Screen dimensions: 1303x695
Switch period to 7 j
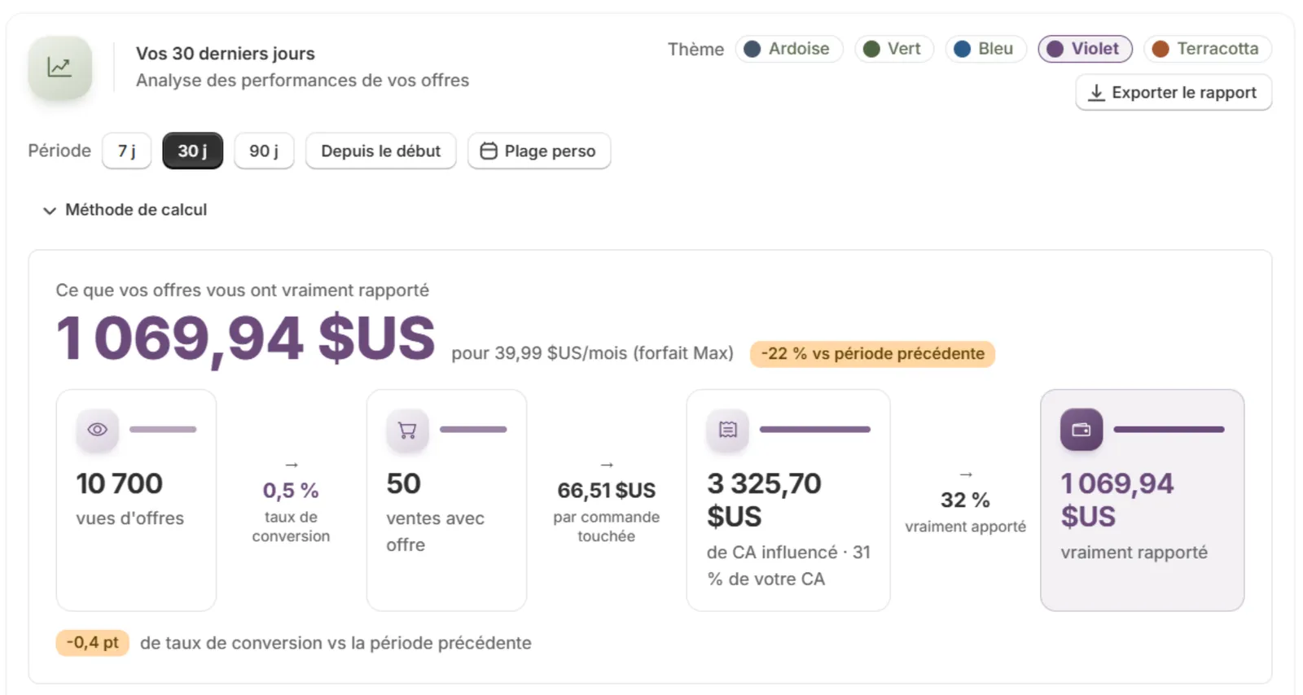coord(126,151)
